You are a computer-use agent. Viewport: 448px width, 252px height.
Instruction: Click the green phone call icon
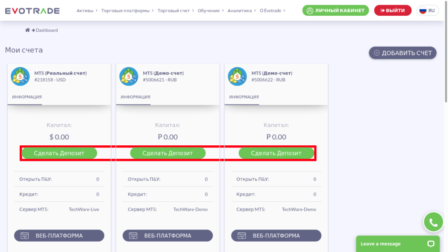click(433, 222)
